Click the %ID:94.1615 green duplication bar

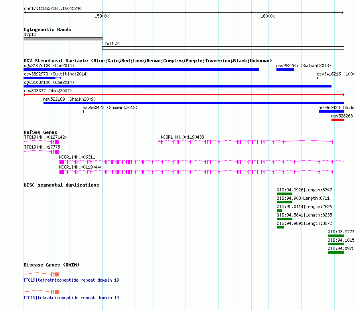[336, 244]
